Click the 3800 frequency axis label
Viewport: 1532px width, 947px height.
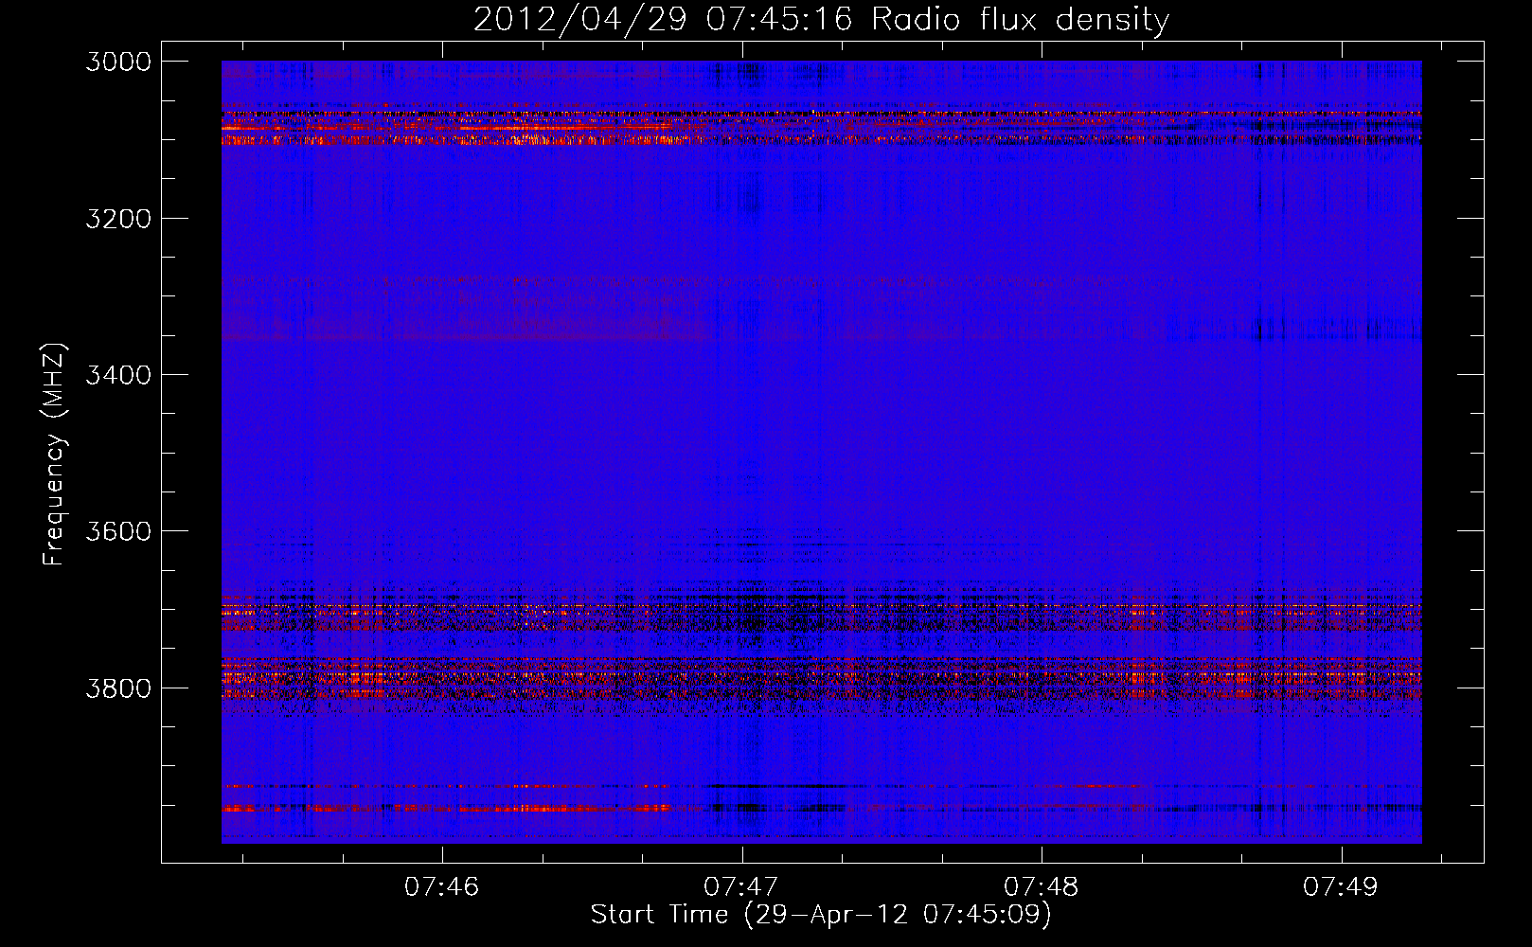(x=118, y=688)
